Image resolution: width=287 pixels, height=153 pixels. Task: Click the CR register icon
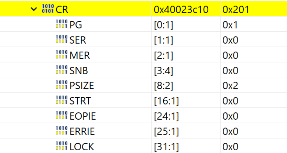click(x=47, y=9)
